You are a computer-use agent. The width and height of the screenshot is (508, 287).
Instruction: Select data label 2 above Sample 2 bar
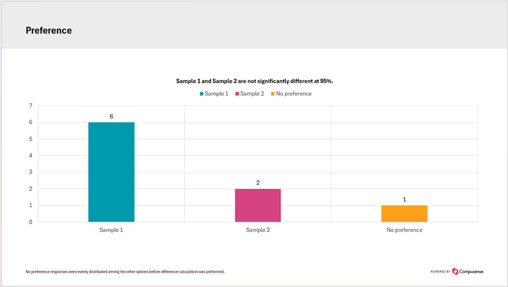point(258,183)
